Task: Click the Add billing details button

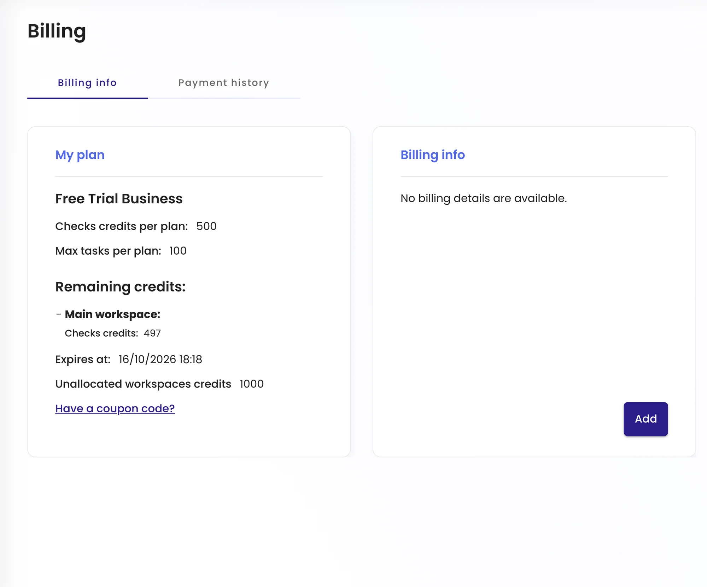Action: click(x=645, y=419)
